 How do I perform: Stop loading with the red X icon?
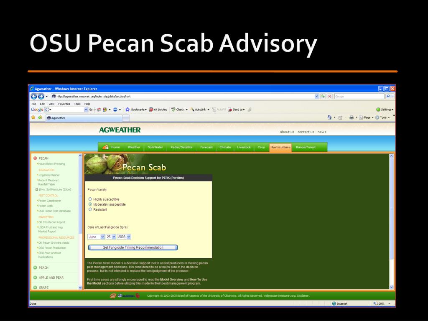[x=329, y=96]
